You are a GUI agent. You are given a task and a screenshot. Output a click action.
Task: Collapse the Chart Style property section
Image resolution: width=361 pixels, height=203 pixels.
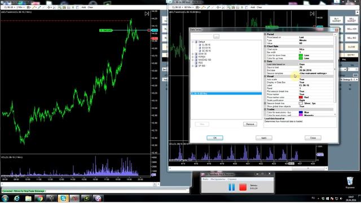click(x=265, y=46)
